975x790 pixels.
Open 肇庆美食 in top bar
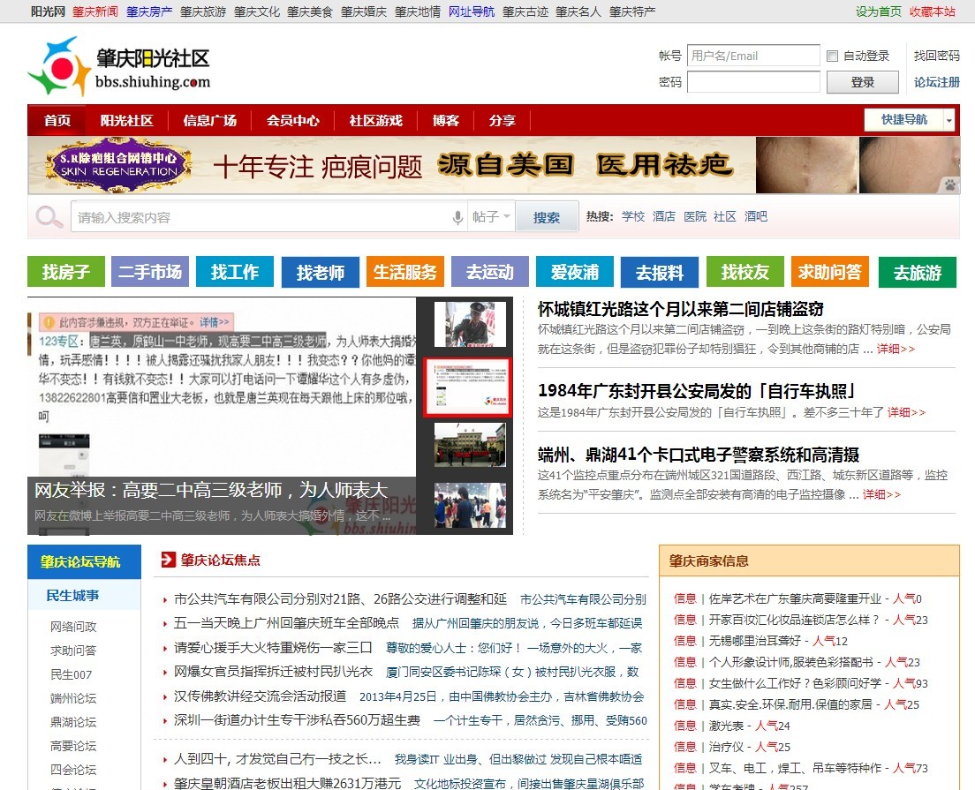pos(310,11)
